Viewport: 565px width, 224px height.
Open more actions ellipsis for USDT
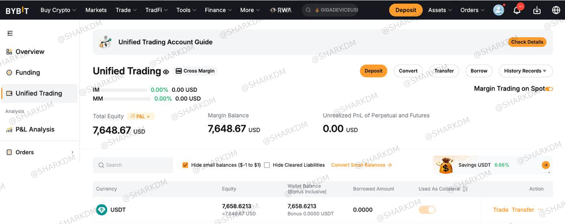pyautogui.click(x=541, y=210)
